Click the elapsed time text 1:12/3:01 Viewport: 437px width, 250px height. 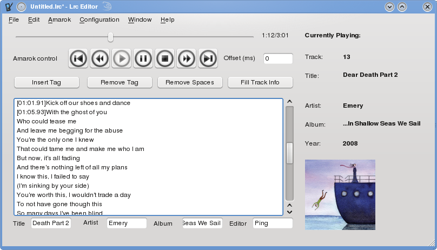click(275, 35)
